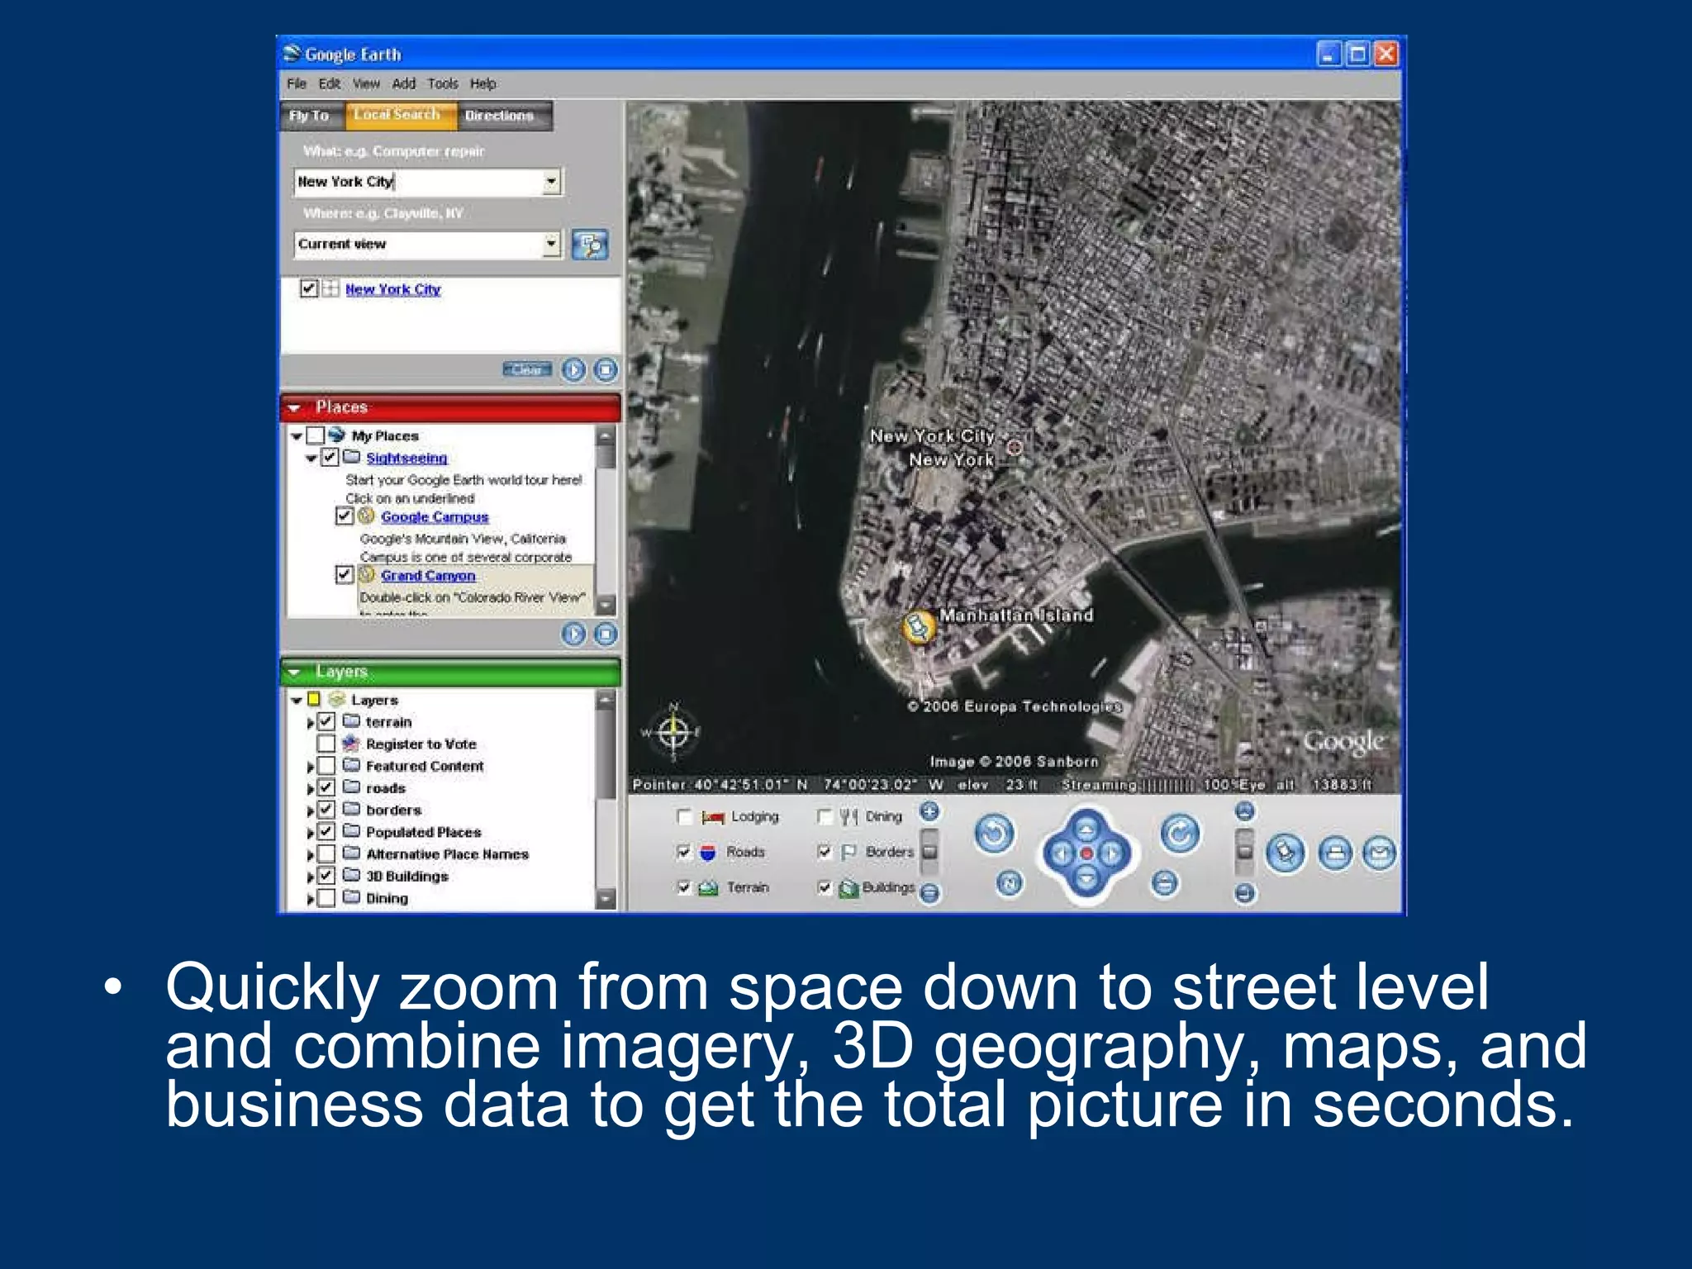
Task: Click in the New York City text field
Action: (418, 182)
